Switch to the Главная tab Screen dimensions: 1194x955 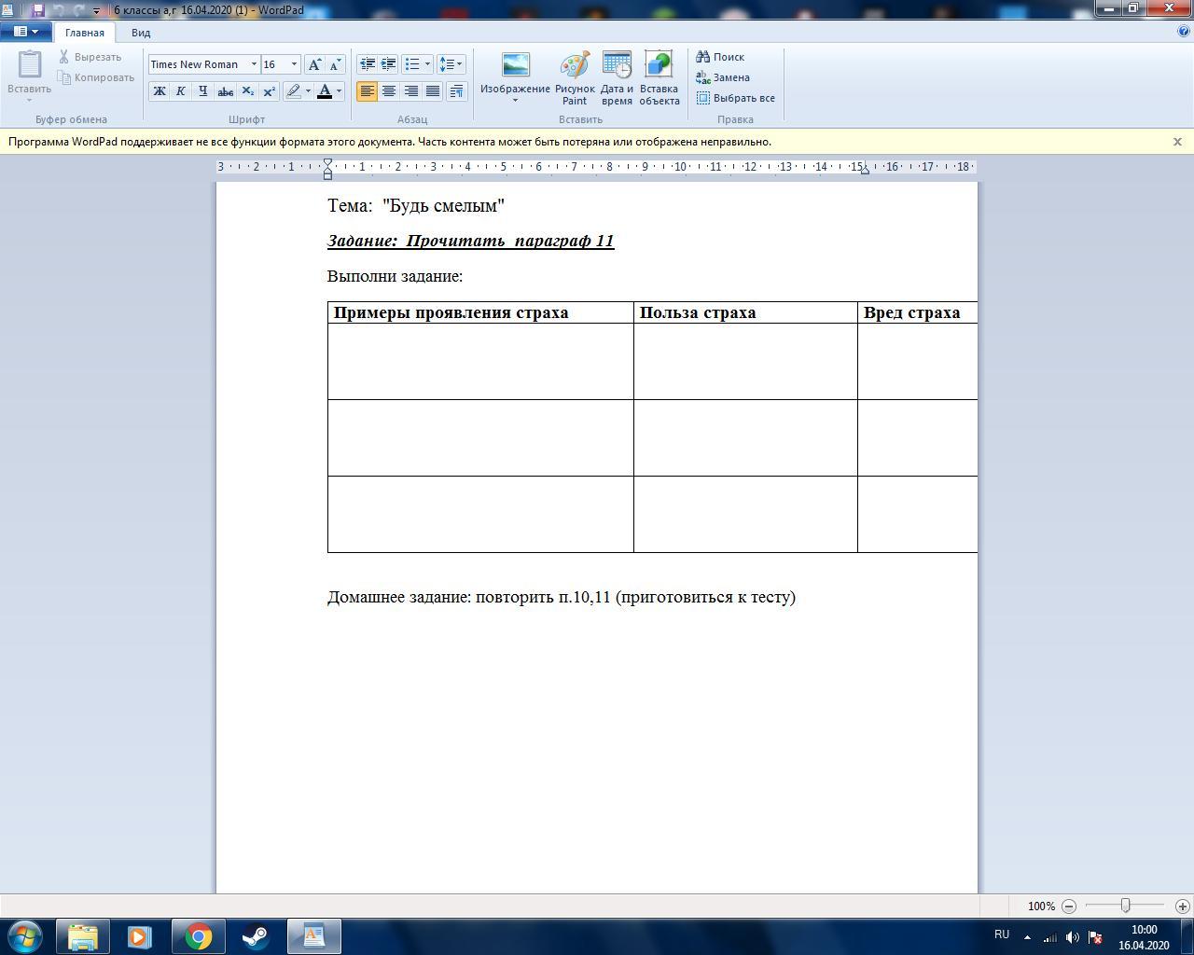[85, 33]
